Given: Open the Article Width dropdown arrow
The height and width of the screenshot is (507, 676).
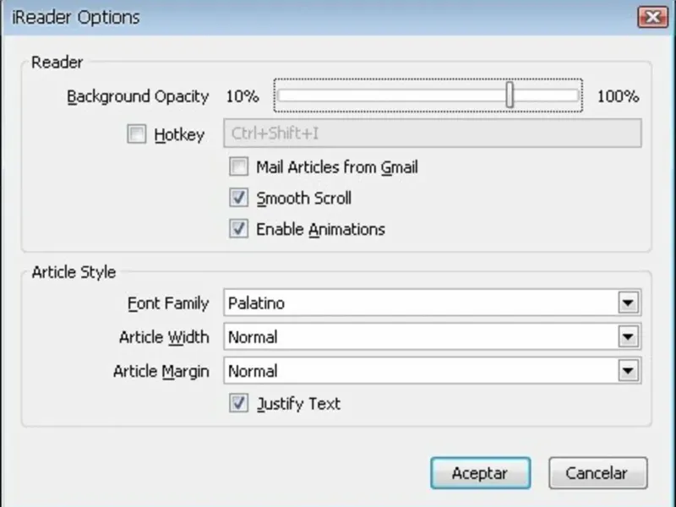Looking at the screenshot, I should (x=627, y=337).
